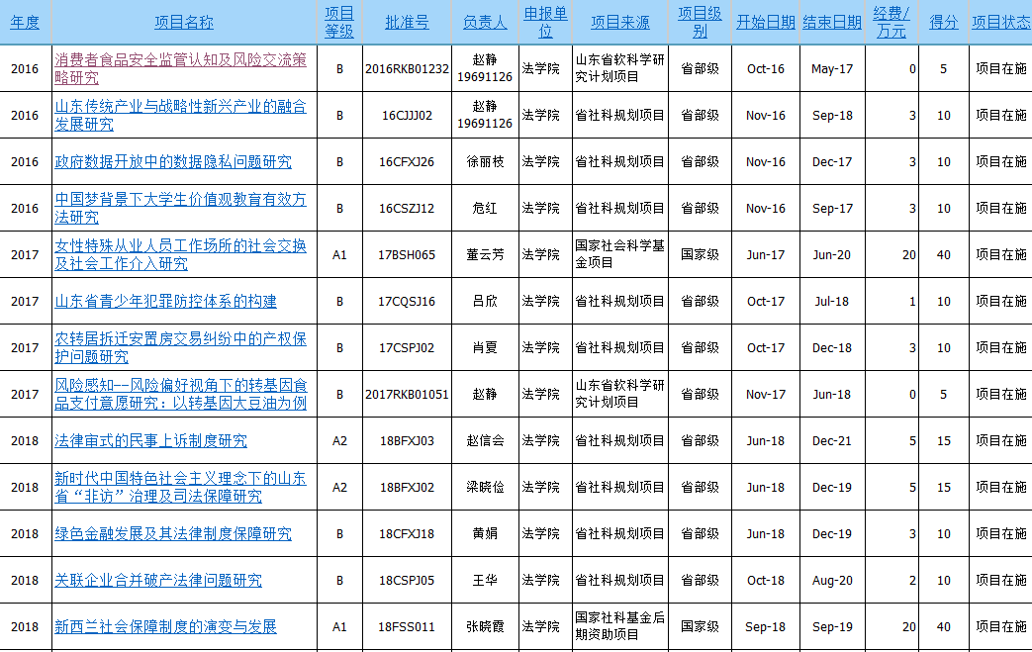Sort by 项目等级 column header

point(339,22)
